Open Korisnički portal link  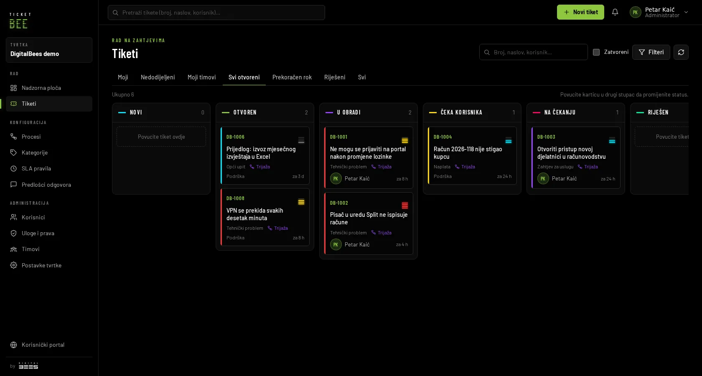(x=49, y=345)
